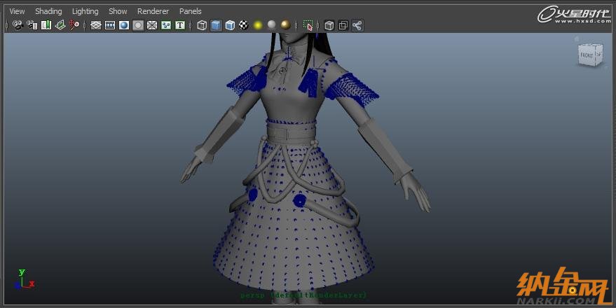Toggle the Resolution Gate blue sphere icon
Viewport: 616px width, 308px height.
pyautogui.click(x=124, y=25)
